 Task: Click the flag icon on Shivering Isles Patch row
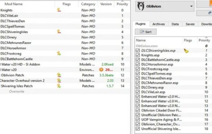[59, 86]
